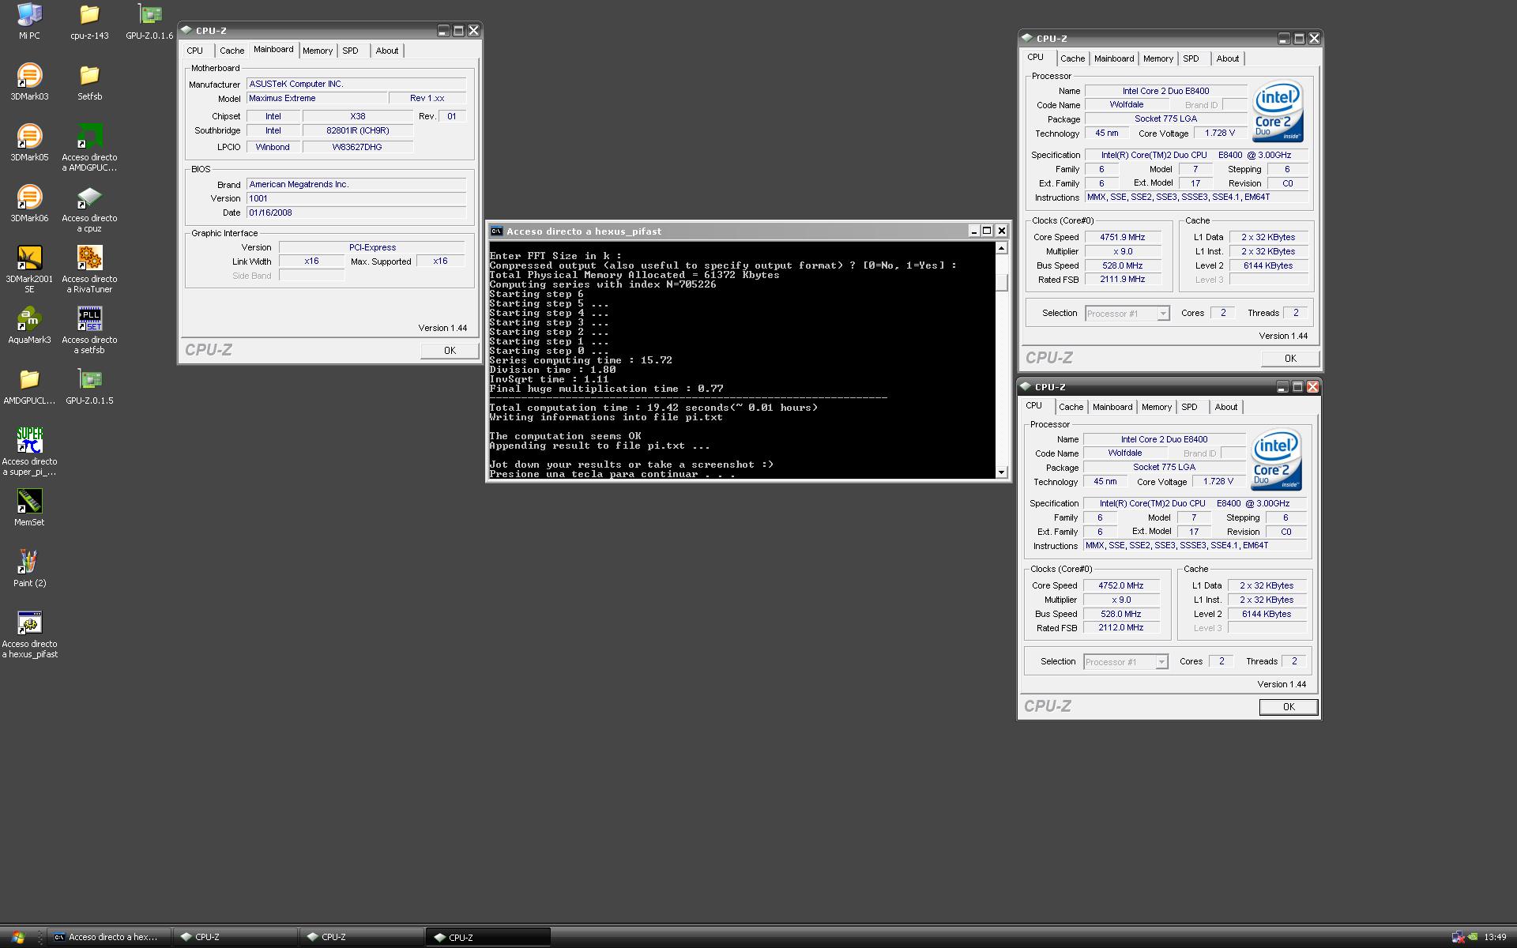Select the active third CPU-Z taskbar button
The height and width of the screenshot is (948, 1517).
tap(487, 937)
